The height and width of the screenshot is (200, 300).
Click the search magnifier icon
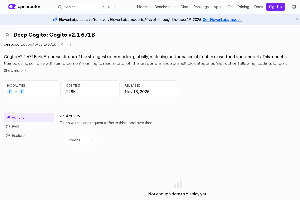point(60,7)
